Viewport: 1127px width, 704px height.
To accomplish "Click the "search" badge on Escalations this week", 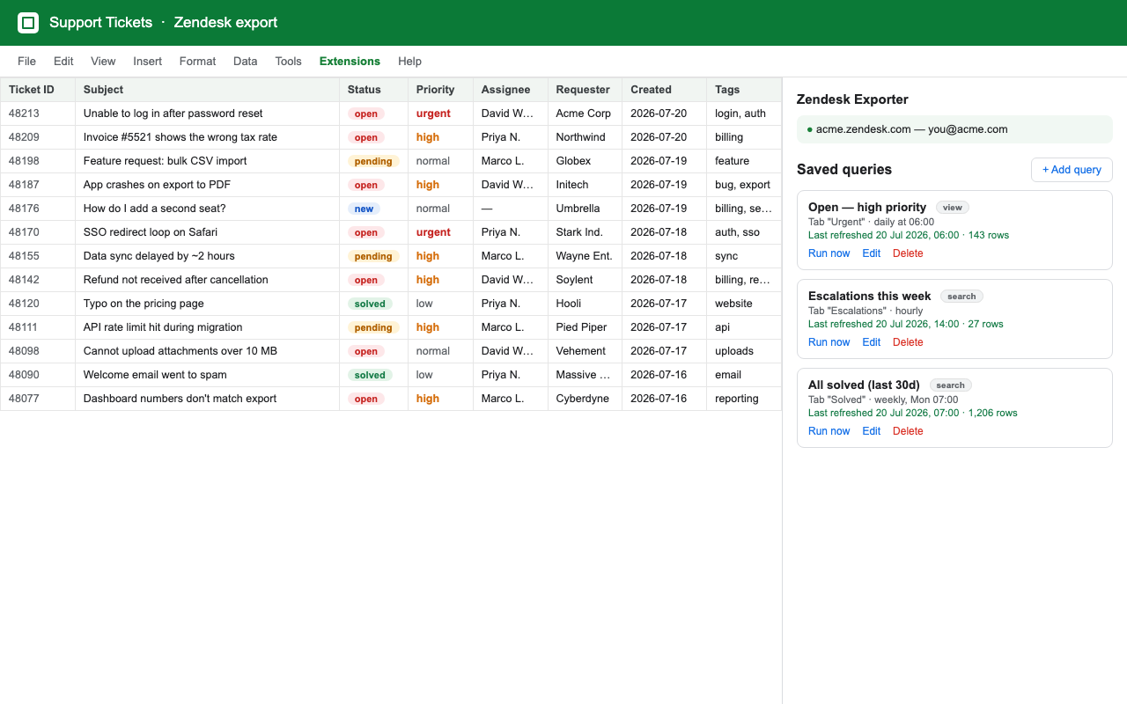I will point(961,297).
